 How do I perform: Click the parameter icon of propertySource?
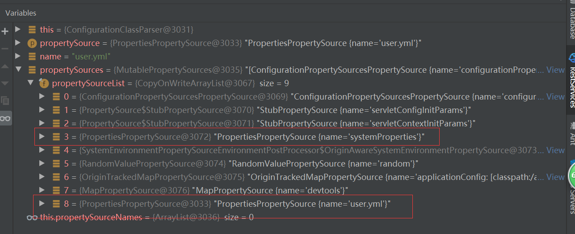pos(32,43)
